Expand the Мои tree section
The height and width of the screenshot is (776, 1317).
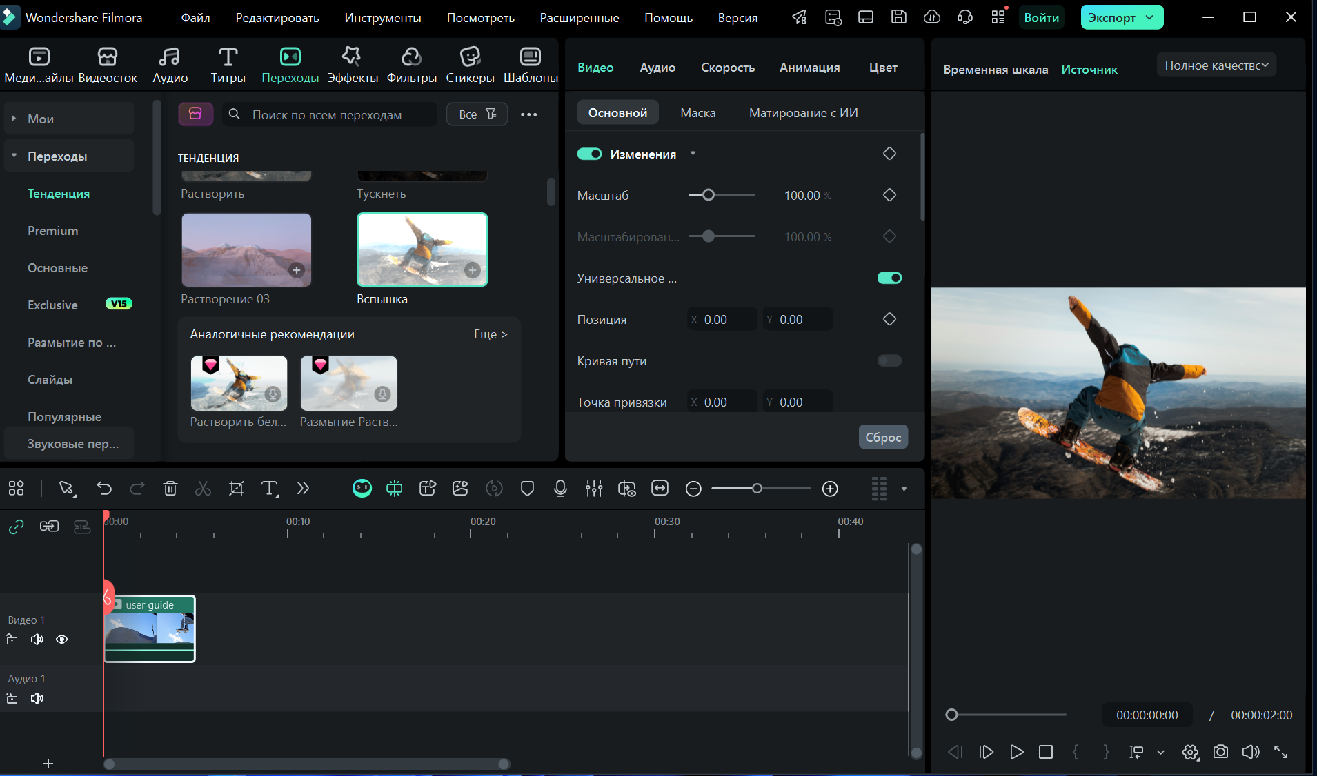coord(14,119)
